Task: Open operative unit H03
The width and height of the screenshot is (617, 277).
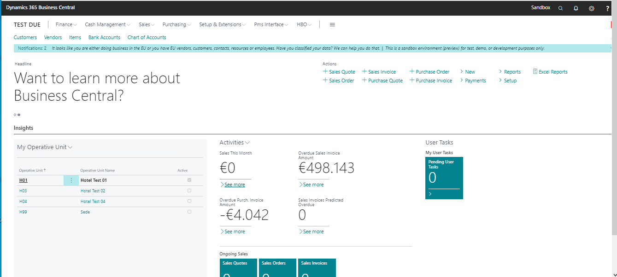Action: 23,191
